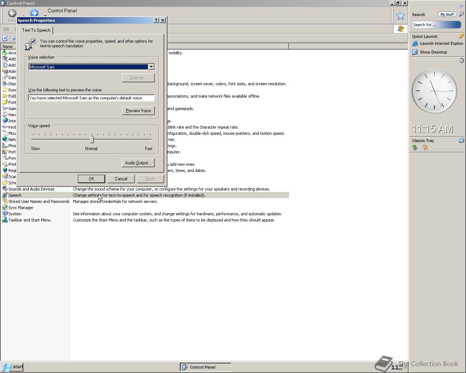Viewport: 466px width, 373px height.
Task: Open Sync Manager icon
Action: tap(5, 208)
